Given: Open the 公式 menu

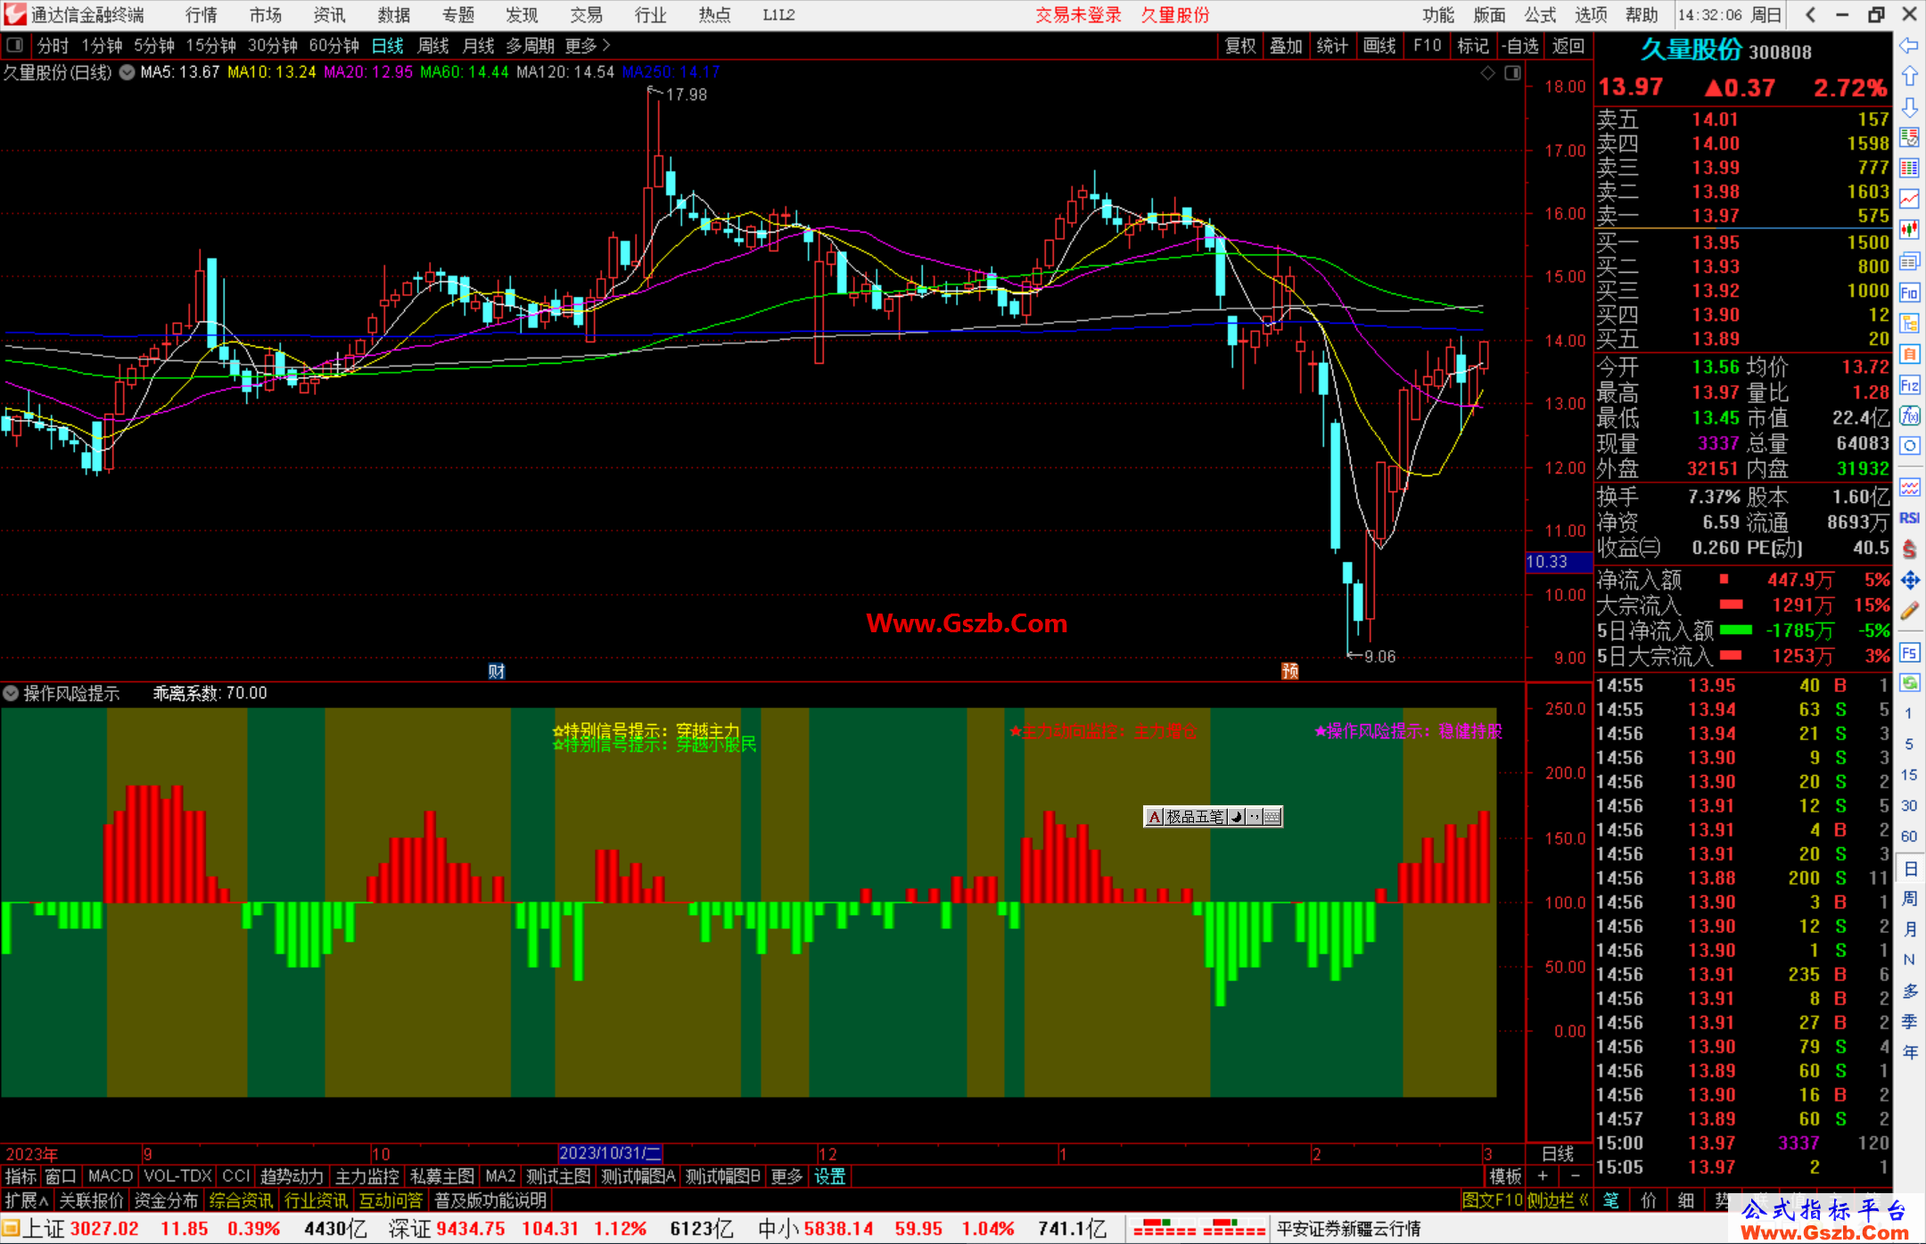Looking at the screenshot, I should click(1540, 15).
